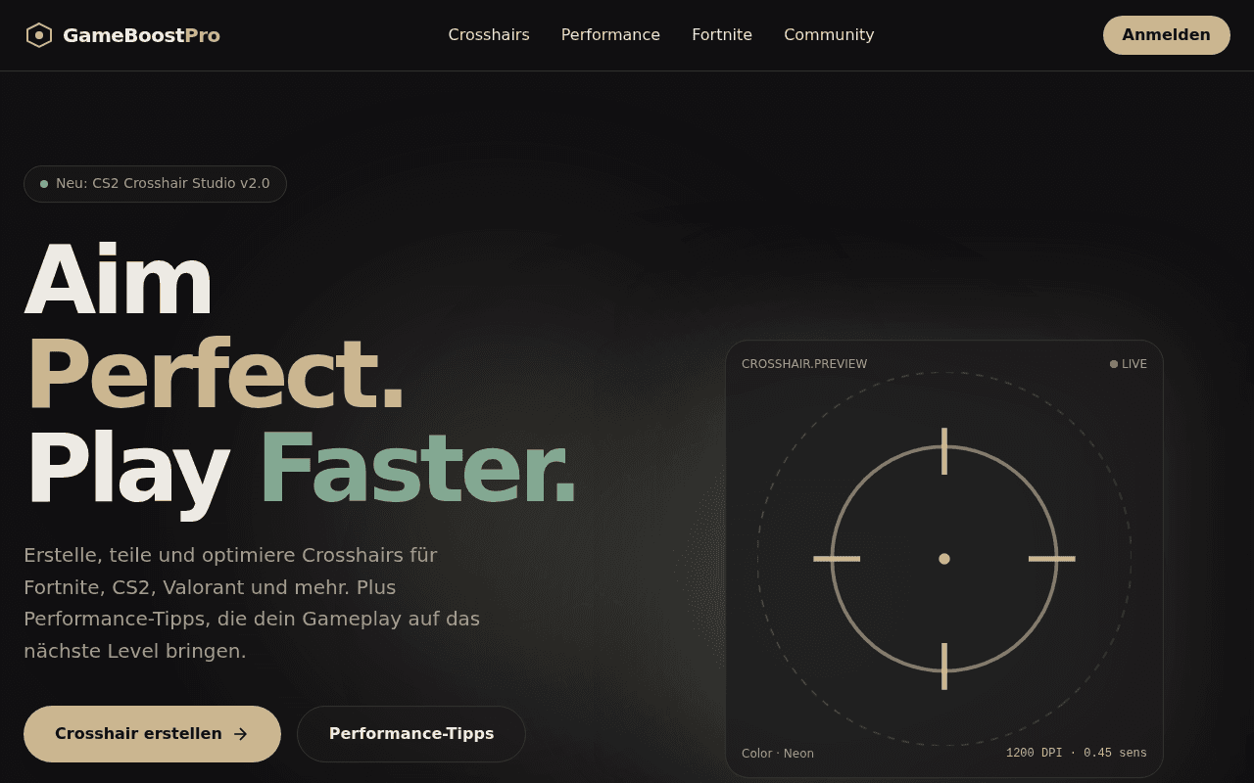1254x783 pixels.
Task: Click the 'Aim' headline word
Action: (x=118, y=280)
